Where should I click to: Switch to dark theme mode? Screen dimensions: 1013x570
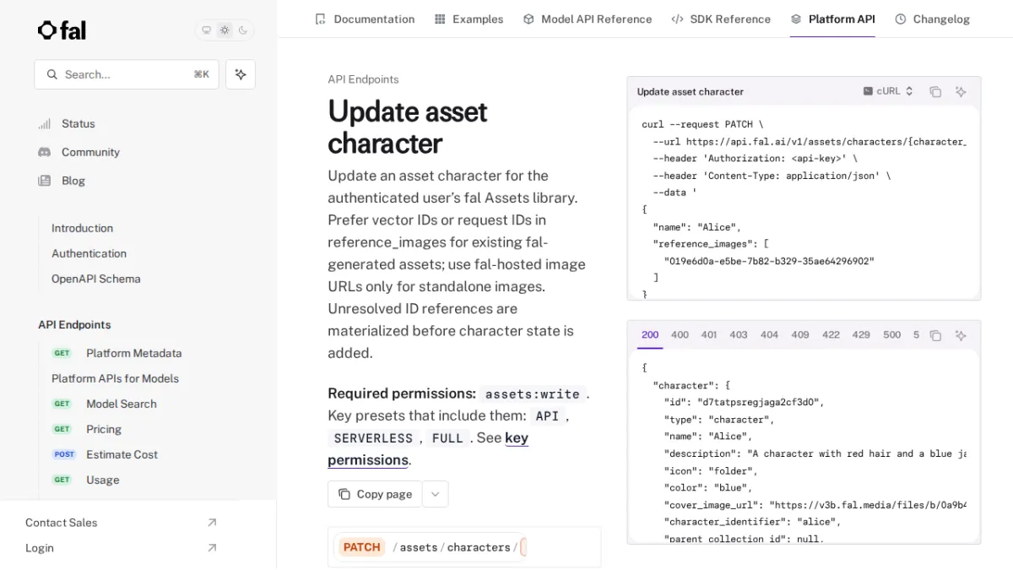pos(243,30)
